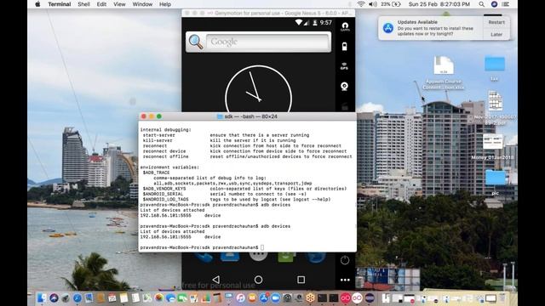Open Eclipse from the Dock
Screen dimensions: 545x306
click(x=369, y=297)
